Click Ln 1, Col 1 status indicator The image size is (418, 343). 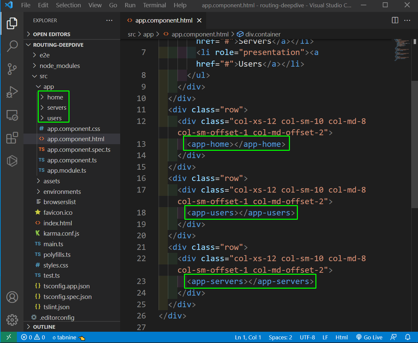coord(248,337)
